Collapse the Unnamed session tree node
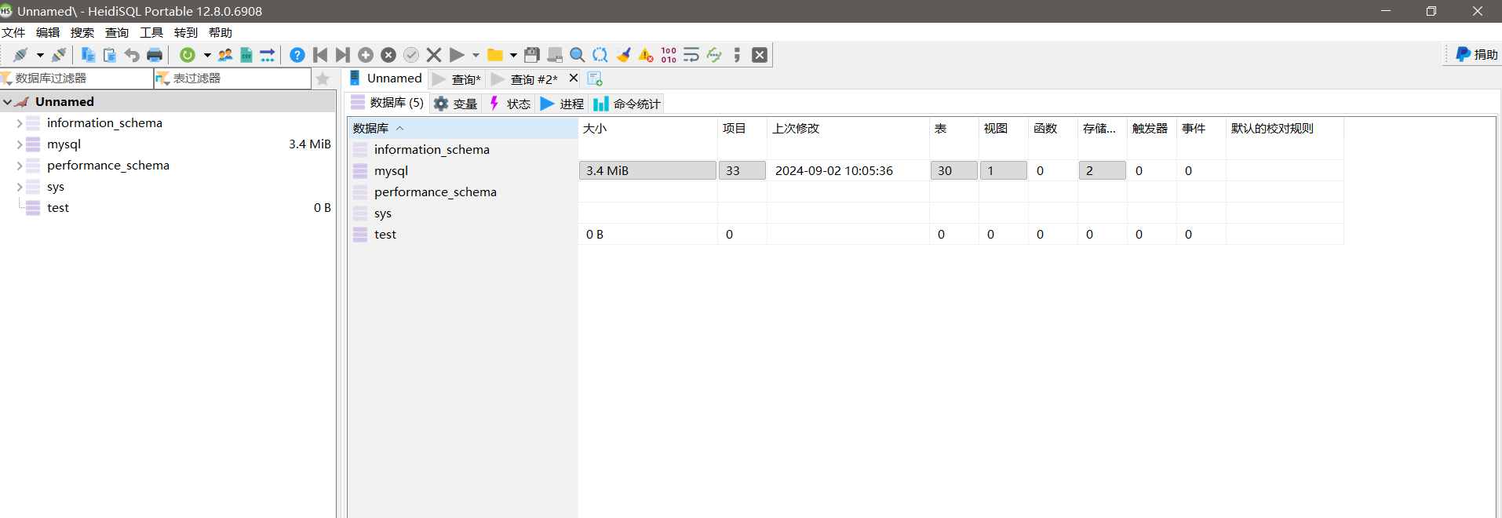This screenshot has width=1502, height=518. point(8,102)
